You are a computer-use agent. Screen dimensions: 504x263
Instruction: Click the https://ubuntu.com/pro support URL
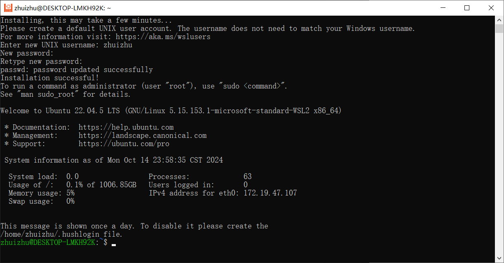tap(124, 144)
